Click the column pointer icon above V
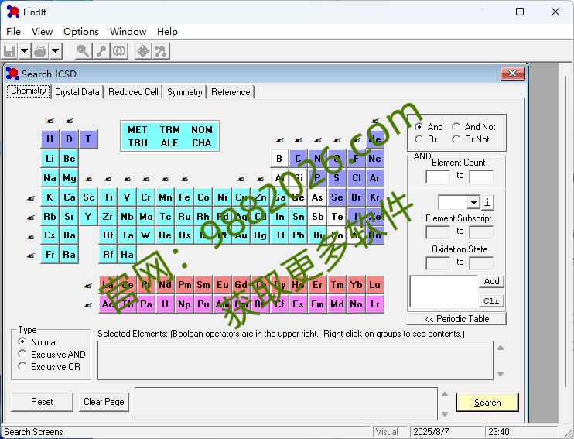Screen dimensions: 574x439 pyautogui.click(x=127, y=179)
